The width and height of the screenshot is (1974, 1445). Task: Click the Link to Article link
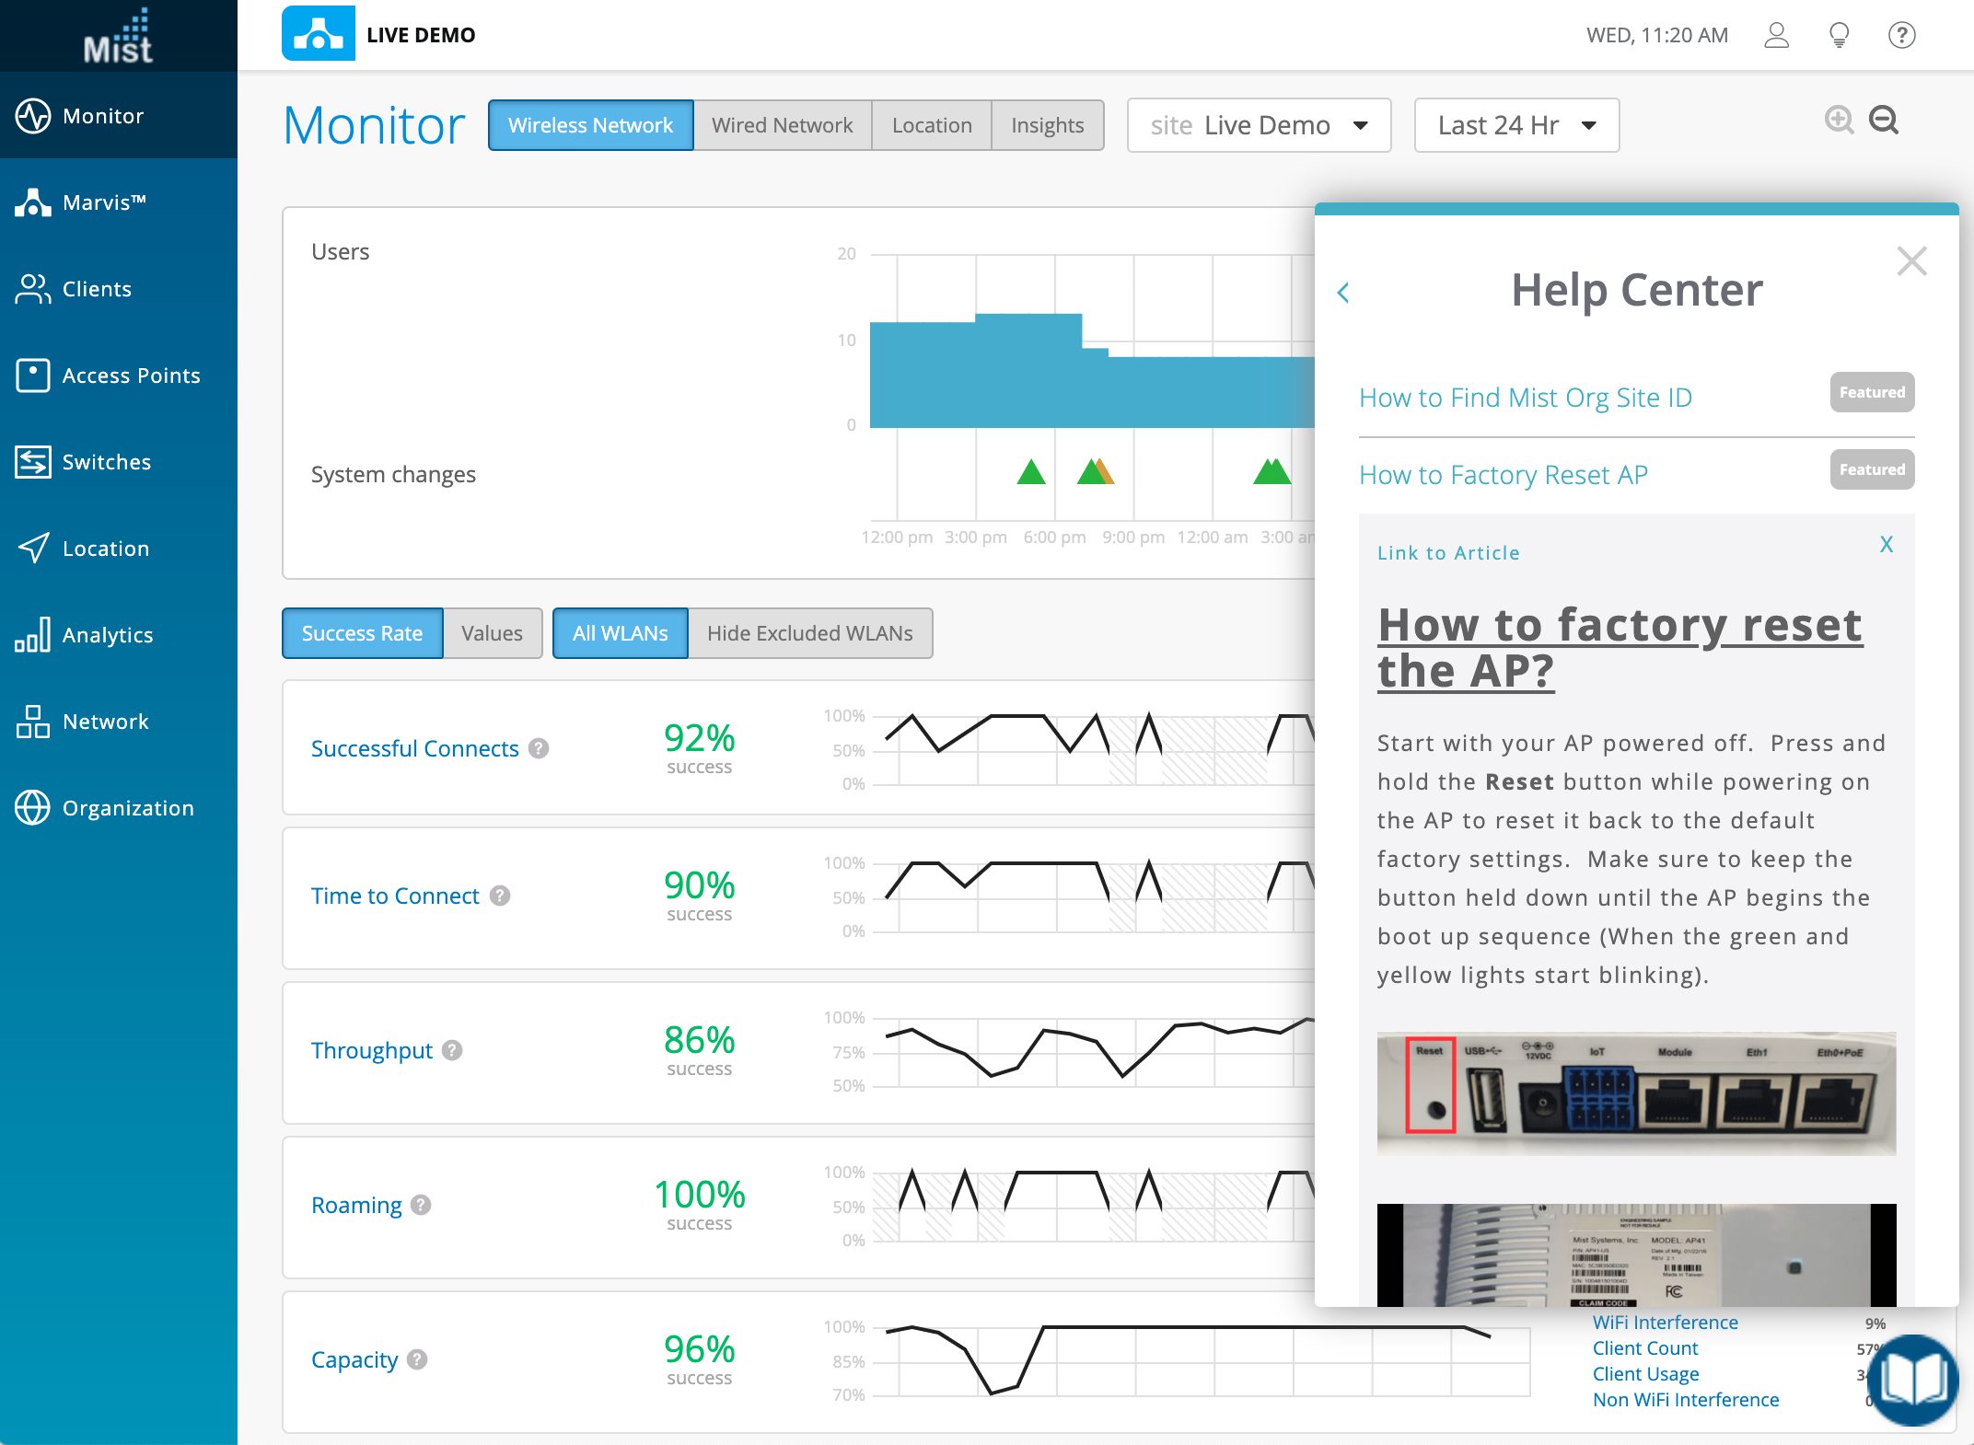pos(1447,553)
